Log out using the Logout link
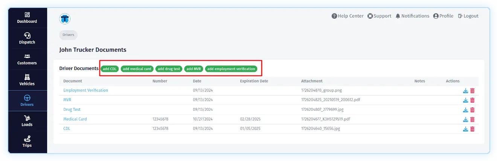Viewport: 497px width, 161px height. click(x=468, y=16)
